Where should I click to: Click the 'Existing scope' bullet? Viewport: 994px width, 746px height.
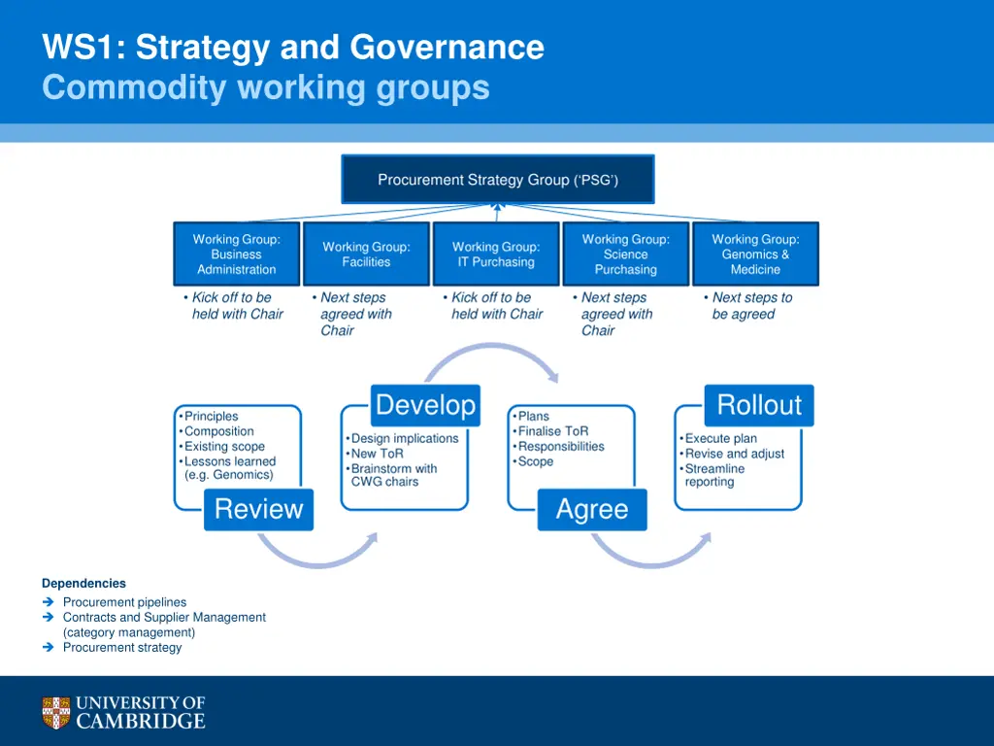click(x=222, y=447)
